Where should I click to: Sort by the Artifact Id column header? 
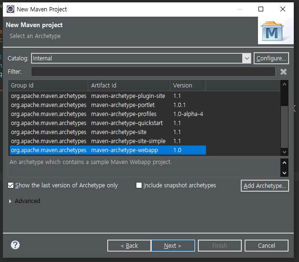[x=129, y=86]
